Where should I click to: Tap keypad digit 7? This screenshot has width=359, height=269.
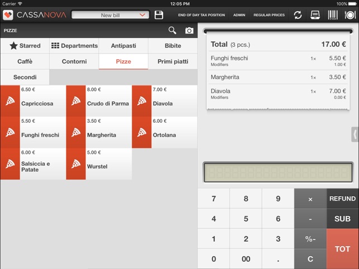(214, 199)
